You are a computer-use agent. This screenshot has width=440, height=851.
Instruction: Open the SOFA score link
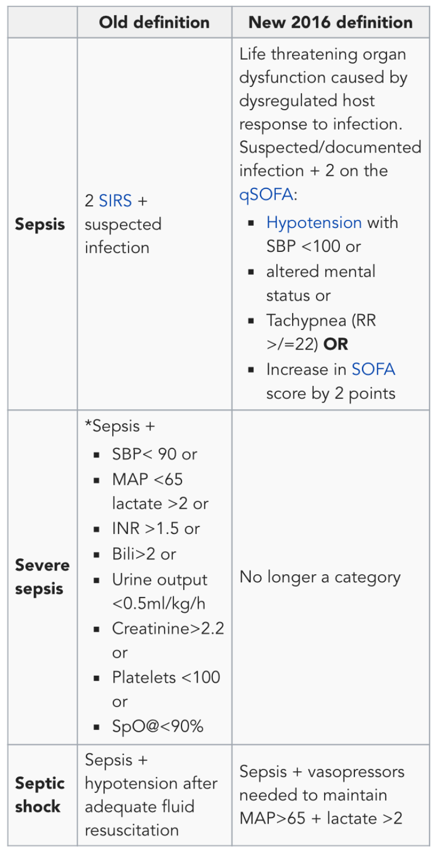pos(373,369)
